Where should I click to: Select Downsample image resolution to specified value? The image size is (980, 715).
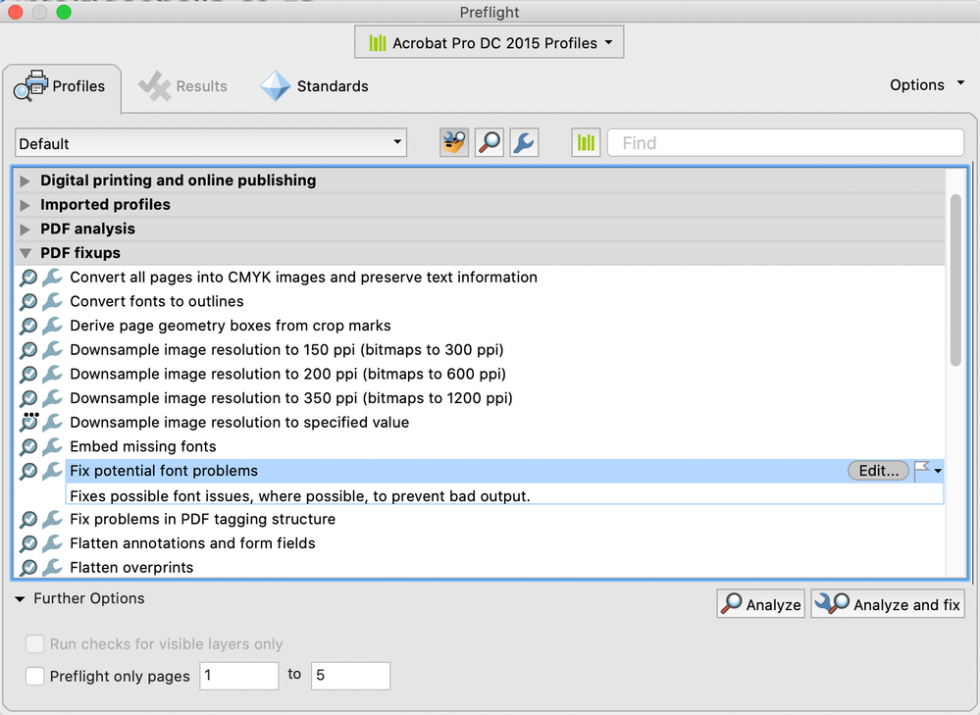(239, 423)
